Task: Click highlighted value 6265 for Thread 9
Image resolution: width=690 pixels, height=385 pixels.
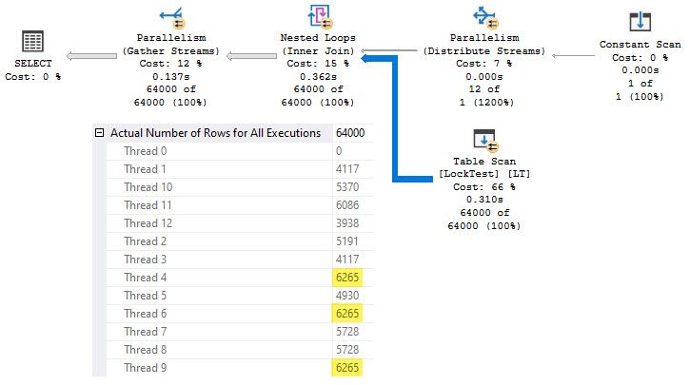Action: click(347, 368)
